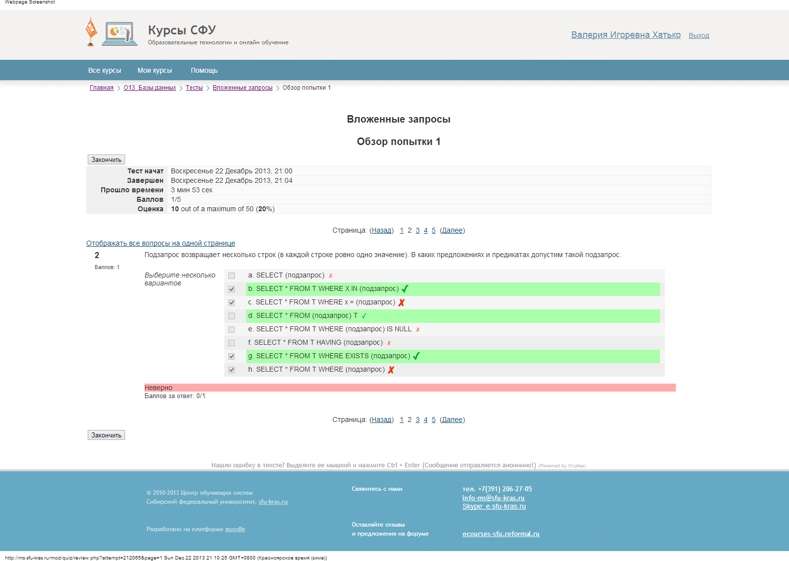Open the Все курсы menu item
789x561 pixels.
(x=104, y=70)
